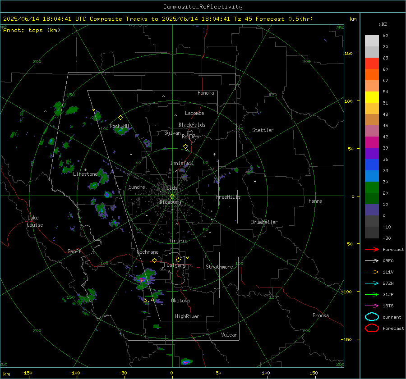Click the Lake Louise label
The image size is (406, 379).
(x=35, y=221)
